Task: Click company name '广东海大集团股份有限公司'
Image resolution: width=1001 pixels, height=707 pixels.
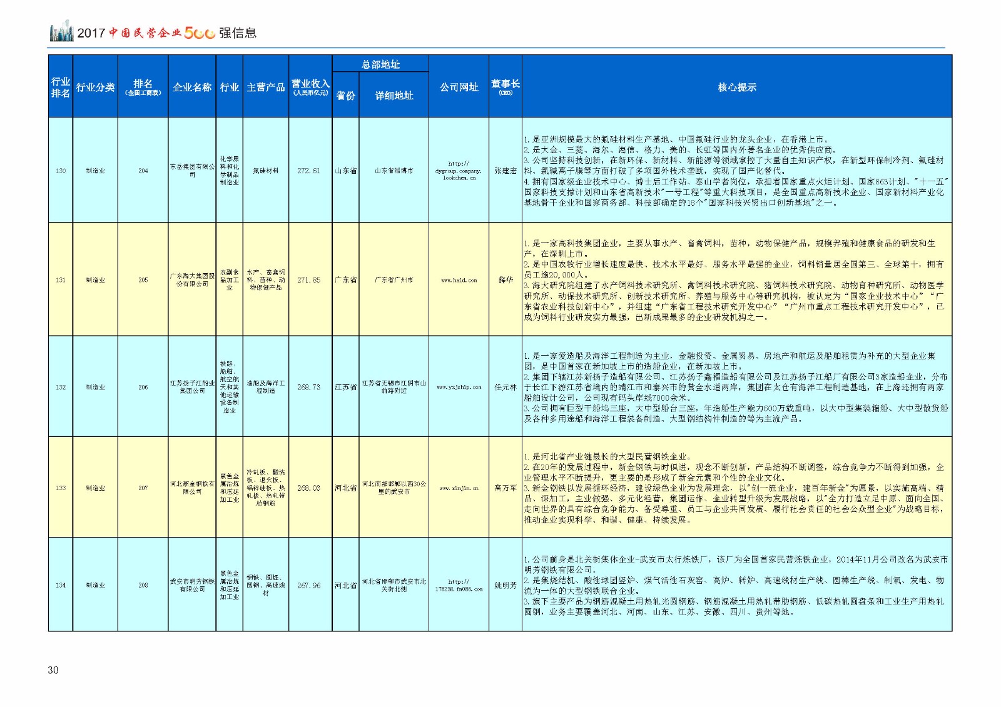Action: coord(192,280)
